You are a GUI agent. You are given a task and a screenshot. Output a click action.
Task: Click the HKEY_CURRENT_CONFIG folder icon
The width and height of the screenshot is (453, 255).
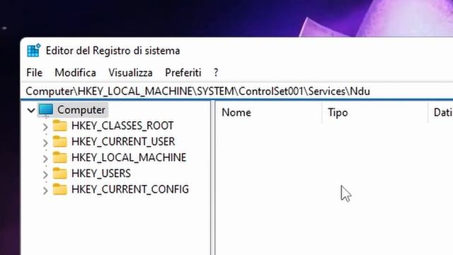pos(59,189)
